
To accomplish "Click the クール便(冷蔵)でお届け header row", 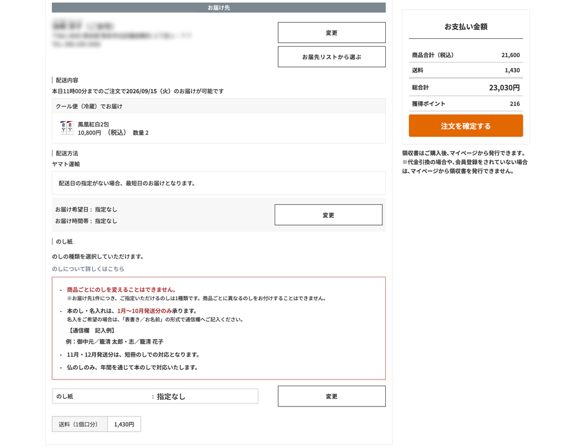I will tap(218, 106).
